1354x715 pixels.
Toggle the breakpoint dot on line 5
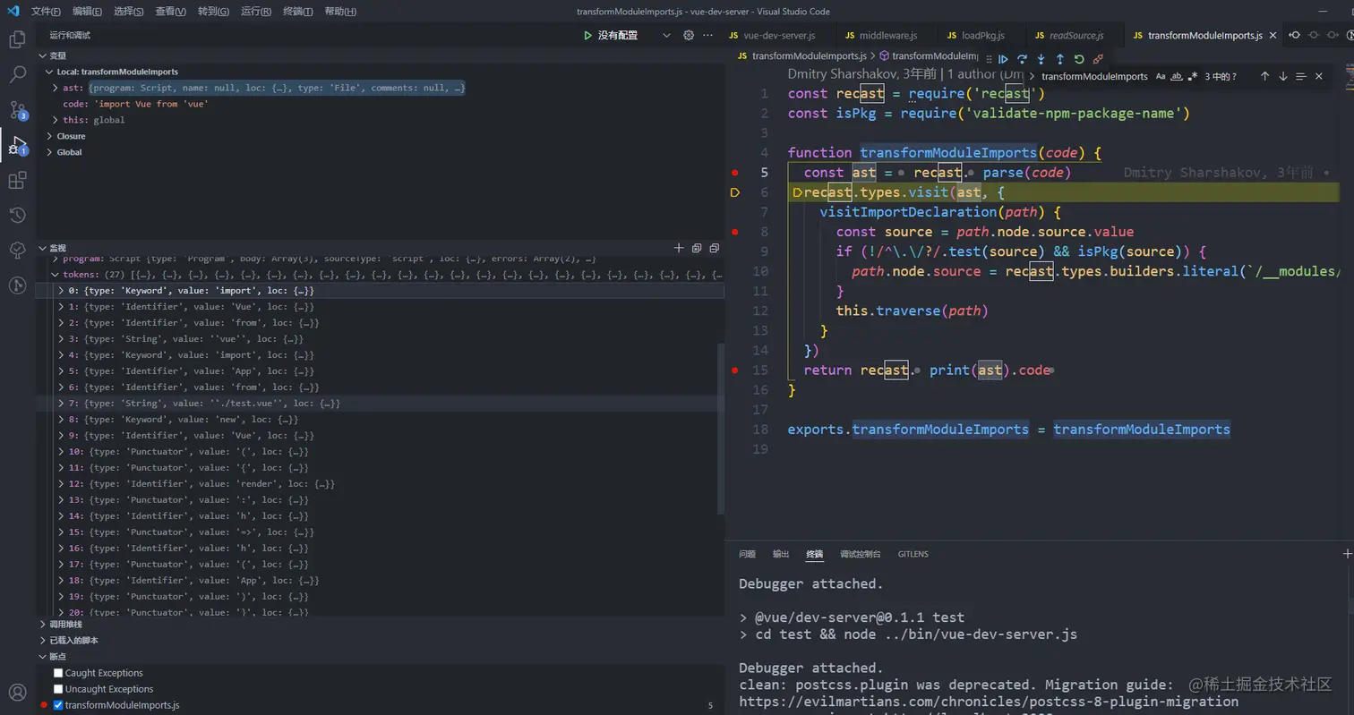[x=735, y=172]
